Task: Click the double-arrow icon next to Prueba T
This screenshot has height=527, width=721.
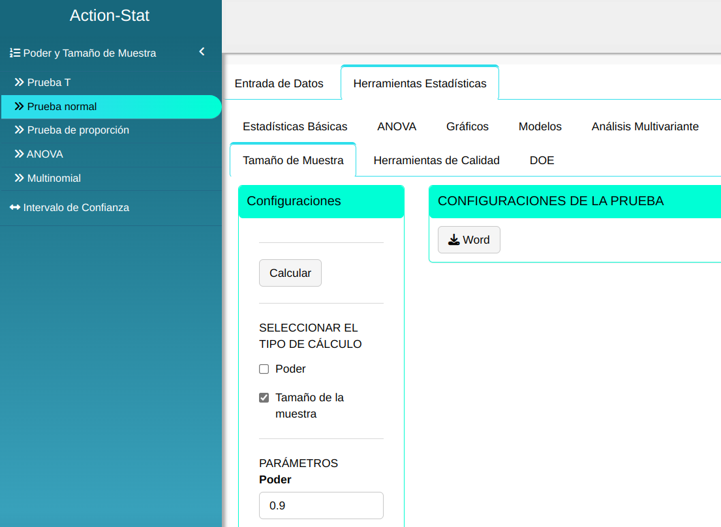Action: coord(19,83)
